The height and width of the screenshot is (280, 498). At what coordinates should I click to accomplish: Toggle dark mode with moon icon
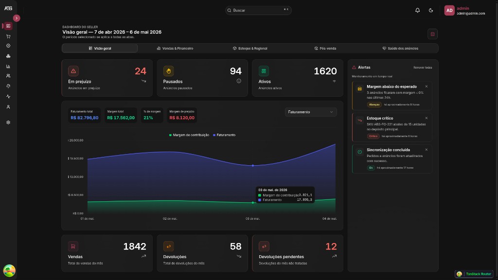[x=431, y=10]
